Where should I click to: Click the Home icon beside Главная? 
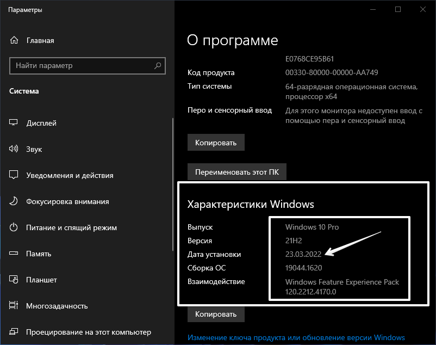(x=15, y=41)
